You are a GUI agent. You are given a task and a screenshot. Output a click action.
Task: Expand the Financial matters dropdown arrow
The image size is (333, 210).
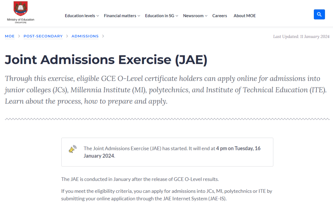tap(139, 16)
